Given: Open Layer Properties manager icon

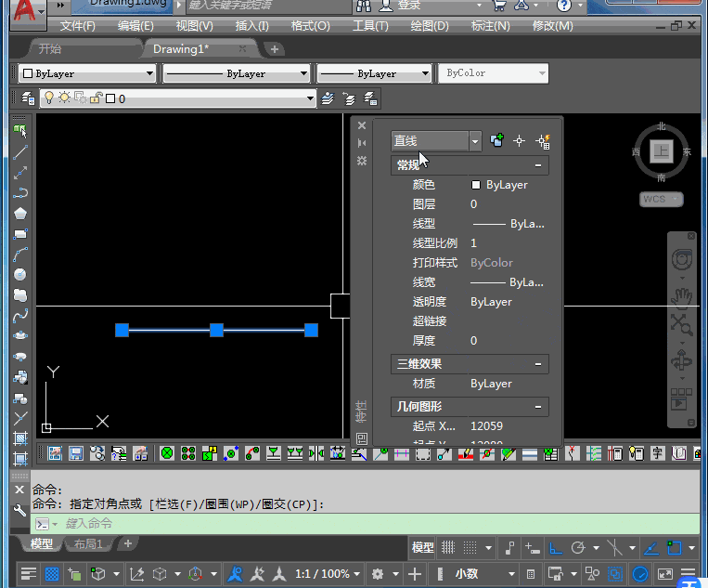Looking at the screenshot, I should (x=28, y=98).
